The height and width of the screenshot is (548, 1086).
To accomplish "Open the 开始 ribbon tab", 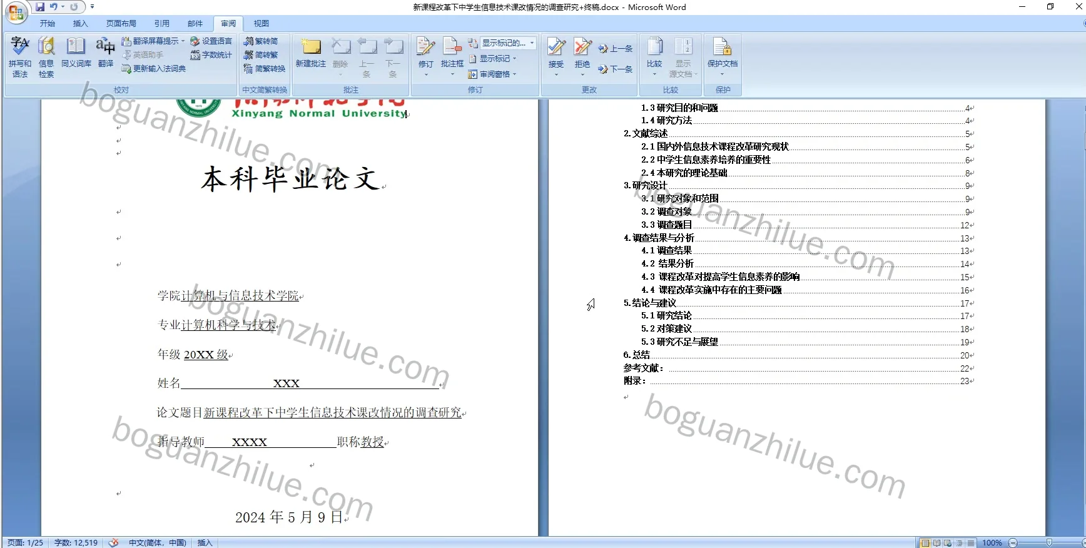I will (x=48, y=24).
